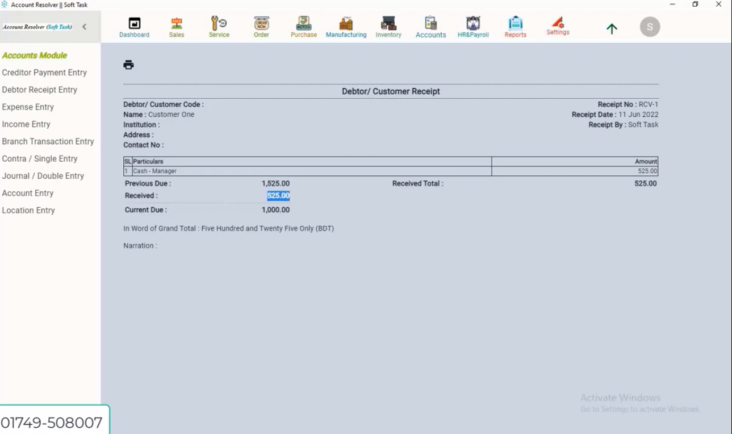732x434 pixels.
Task: Open the Dashboard module
Action: 134,26
